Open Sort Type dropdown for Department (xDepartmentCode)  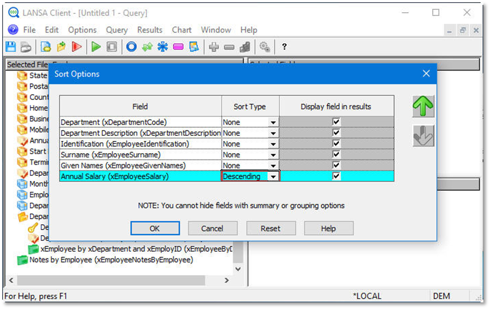pyautogui.click(x=273, y=122)
